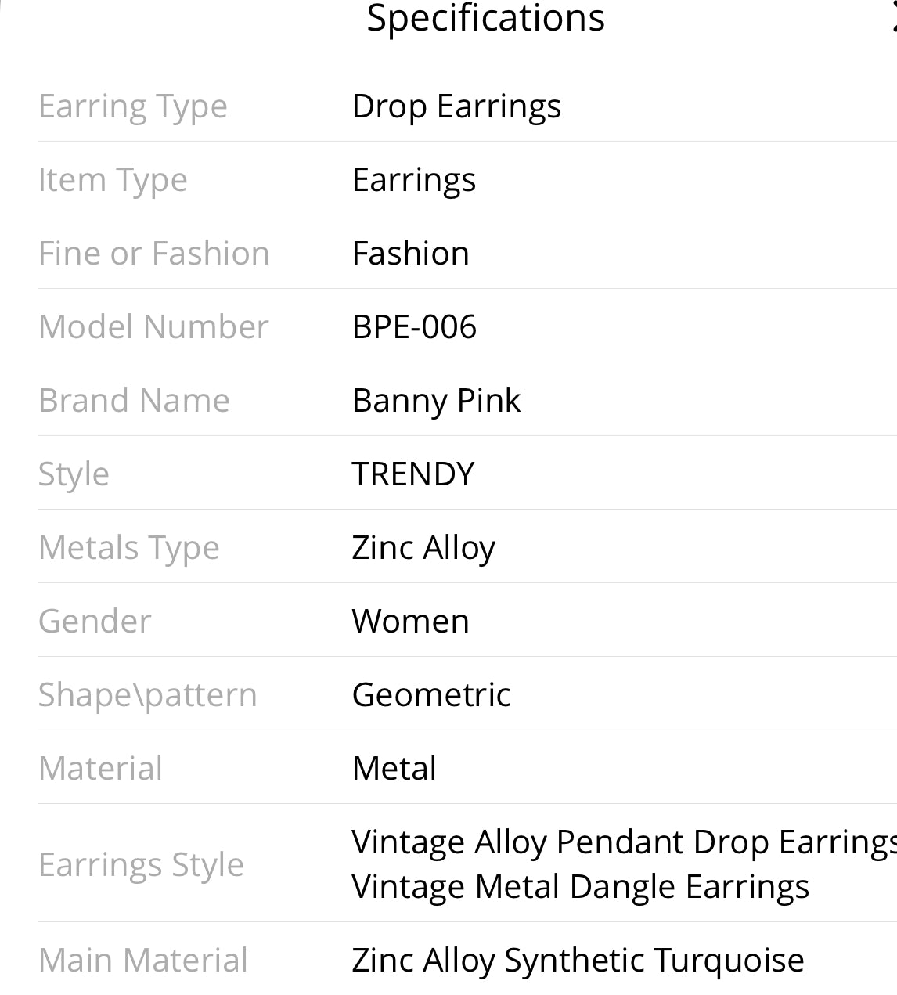Click the Women gender value
This screenshot has height=995, width=897.
point(410,622)
